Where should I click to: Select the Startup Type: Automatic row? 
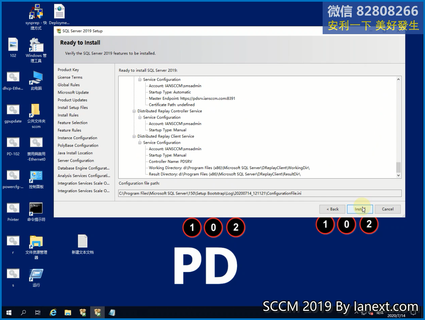pyautogui.click(x=170, y=92)
